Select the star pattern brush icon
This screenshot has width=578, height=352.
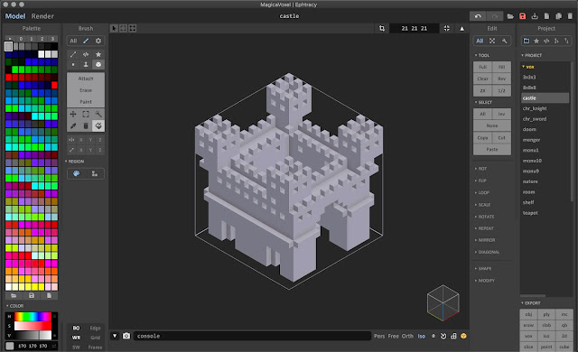click(98, 54)
